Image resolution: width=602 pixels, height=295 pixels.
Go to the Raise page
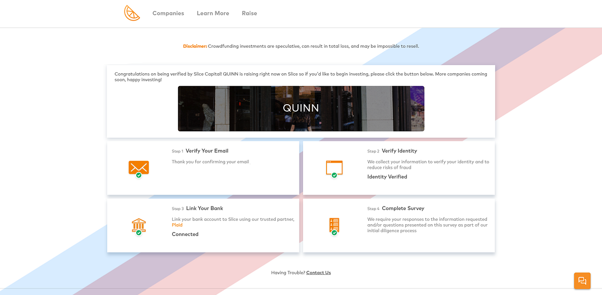(249, 13)
